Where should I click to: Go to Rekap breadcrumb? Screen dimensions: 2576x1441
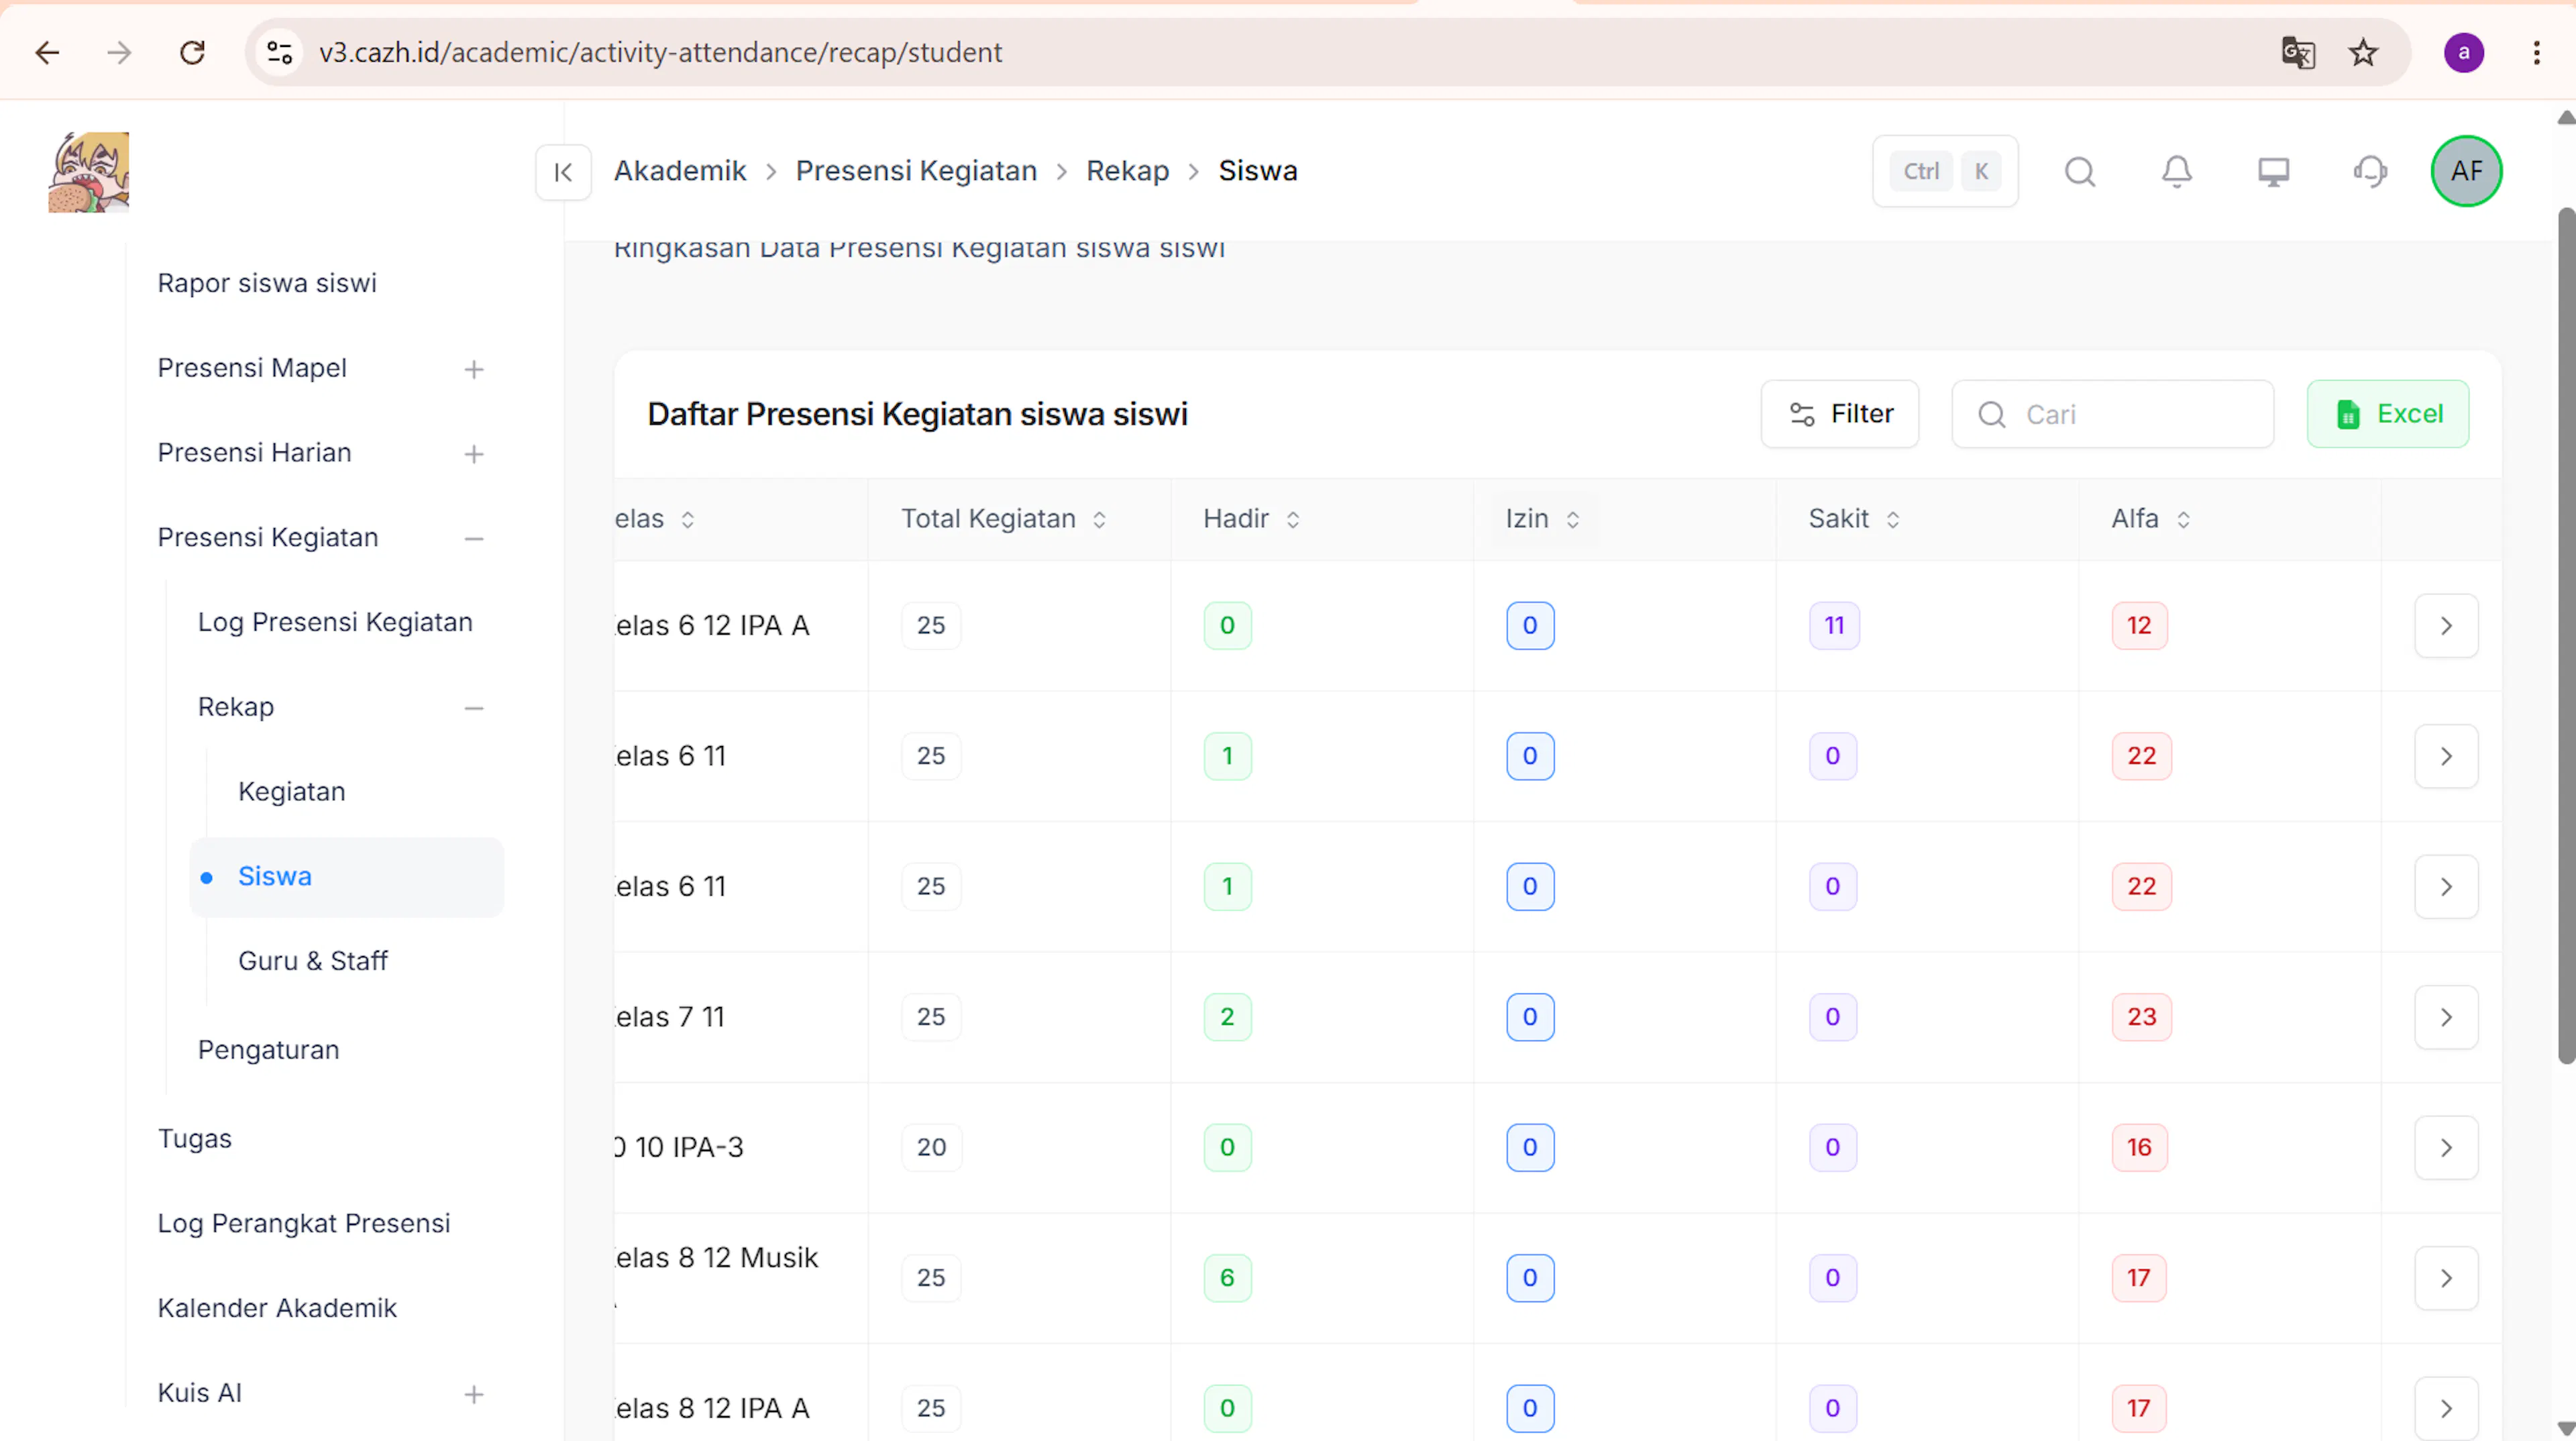pos(1128,171)
